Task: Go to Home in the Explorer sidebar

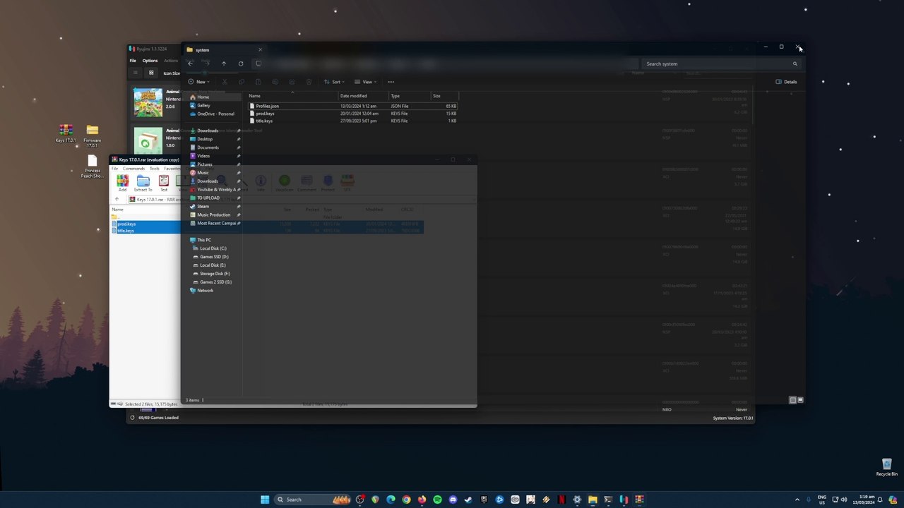Action: [203, 97]
